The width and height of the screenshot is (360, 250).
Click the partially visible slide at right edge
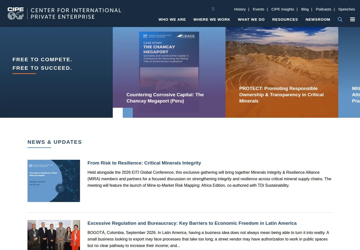click(349, 72)
